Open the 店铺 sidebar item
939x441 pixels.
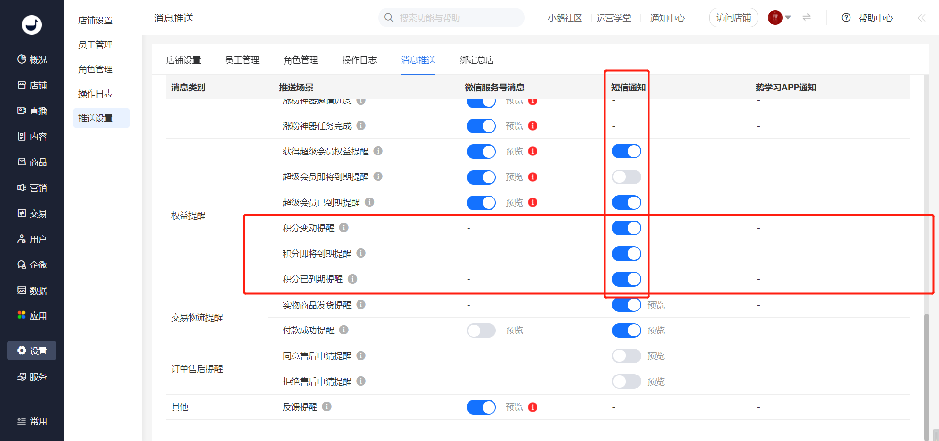32,85
